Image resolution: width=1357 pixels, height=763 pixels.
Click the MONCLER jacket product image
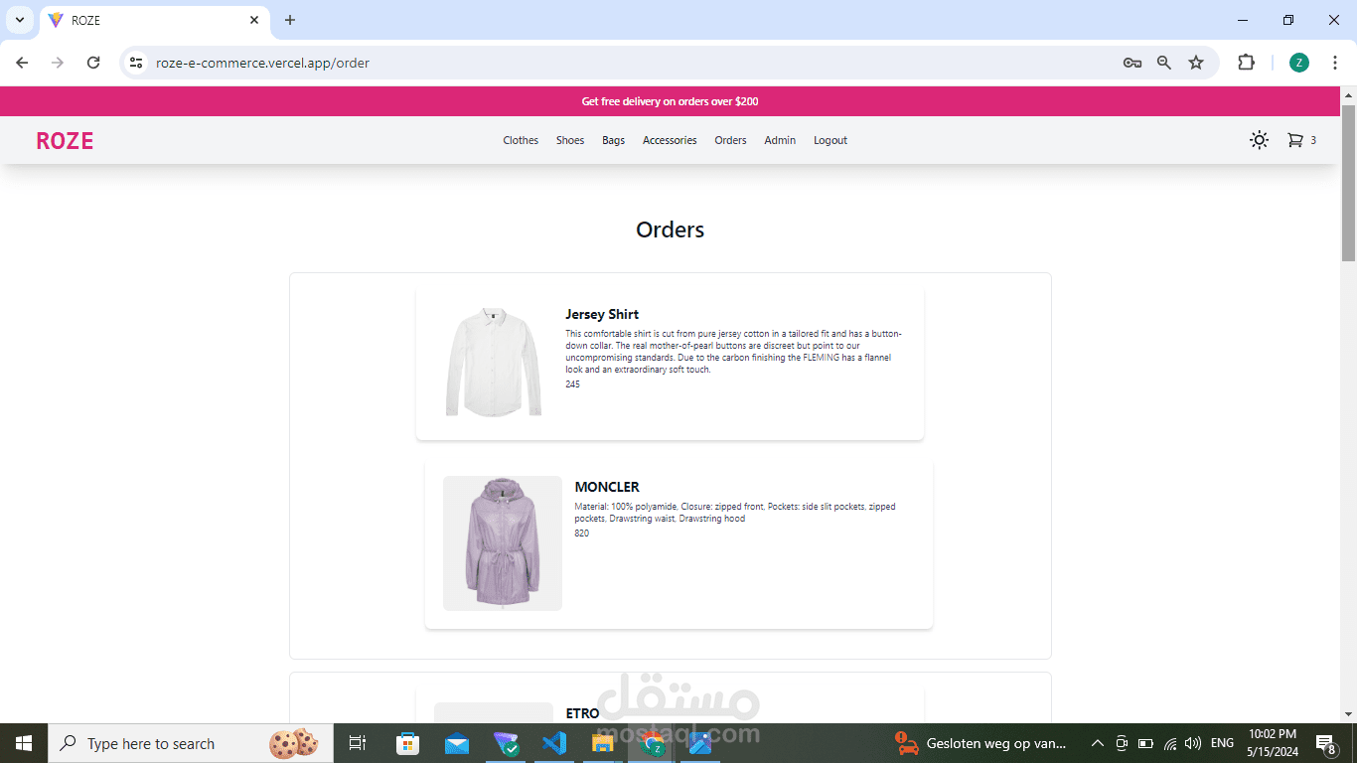tap(503, 543)
